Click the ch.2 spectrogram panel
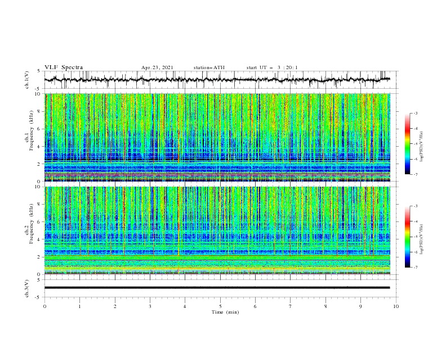The height and width of the screenshot is (344, 446). pos(217,230)
